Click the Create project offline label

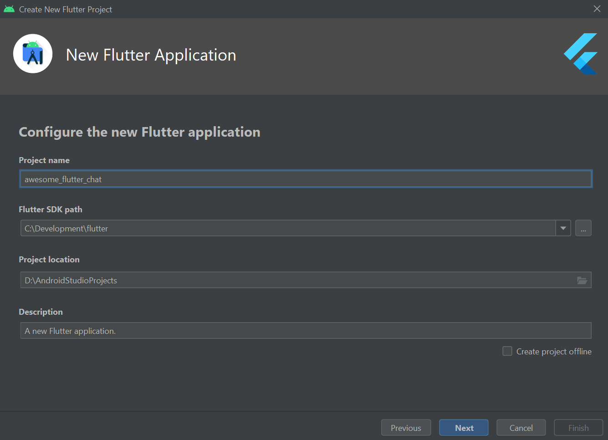coord(554,352)
